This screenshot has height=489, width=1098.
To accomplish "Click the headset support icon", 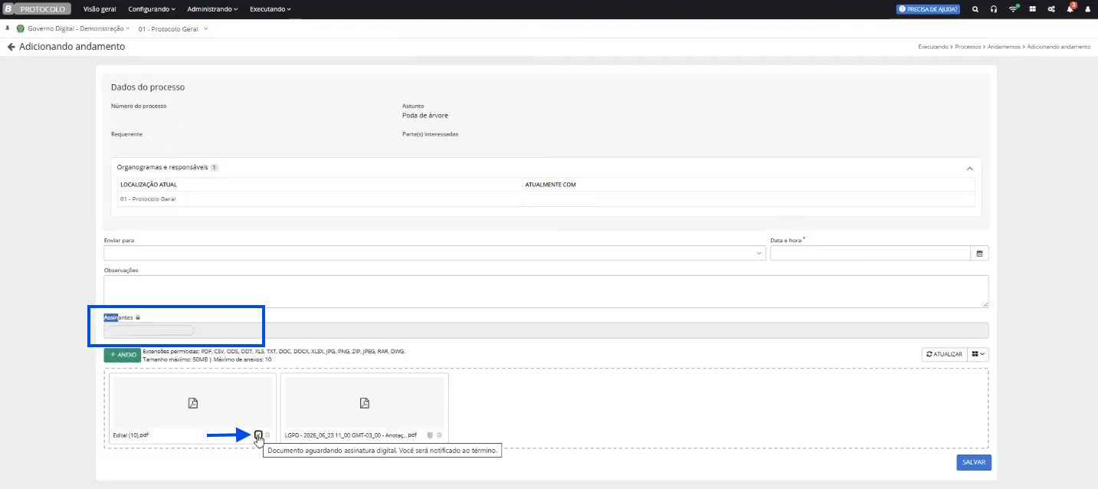I will click(x=994, y=9).
